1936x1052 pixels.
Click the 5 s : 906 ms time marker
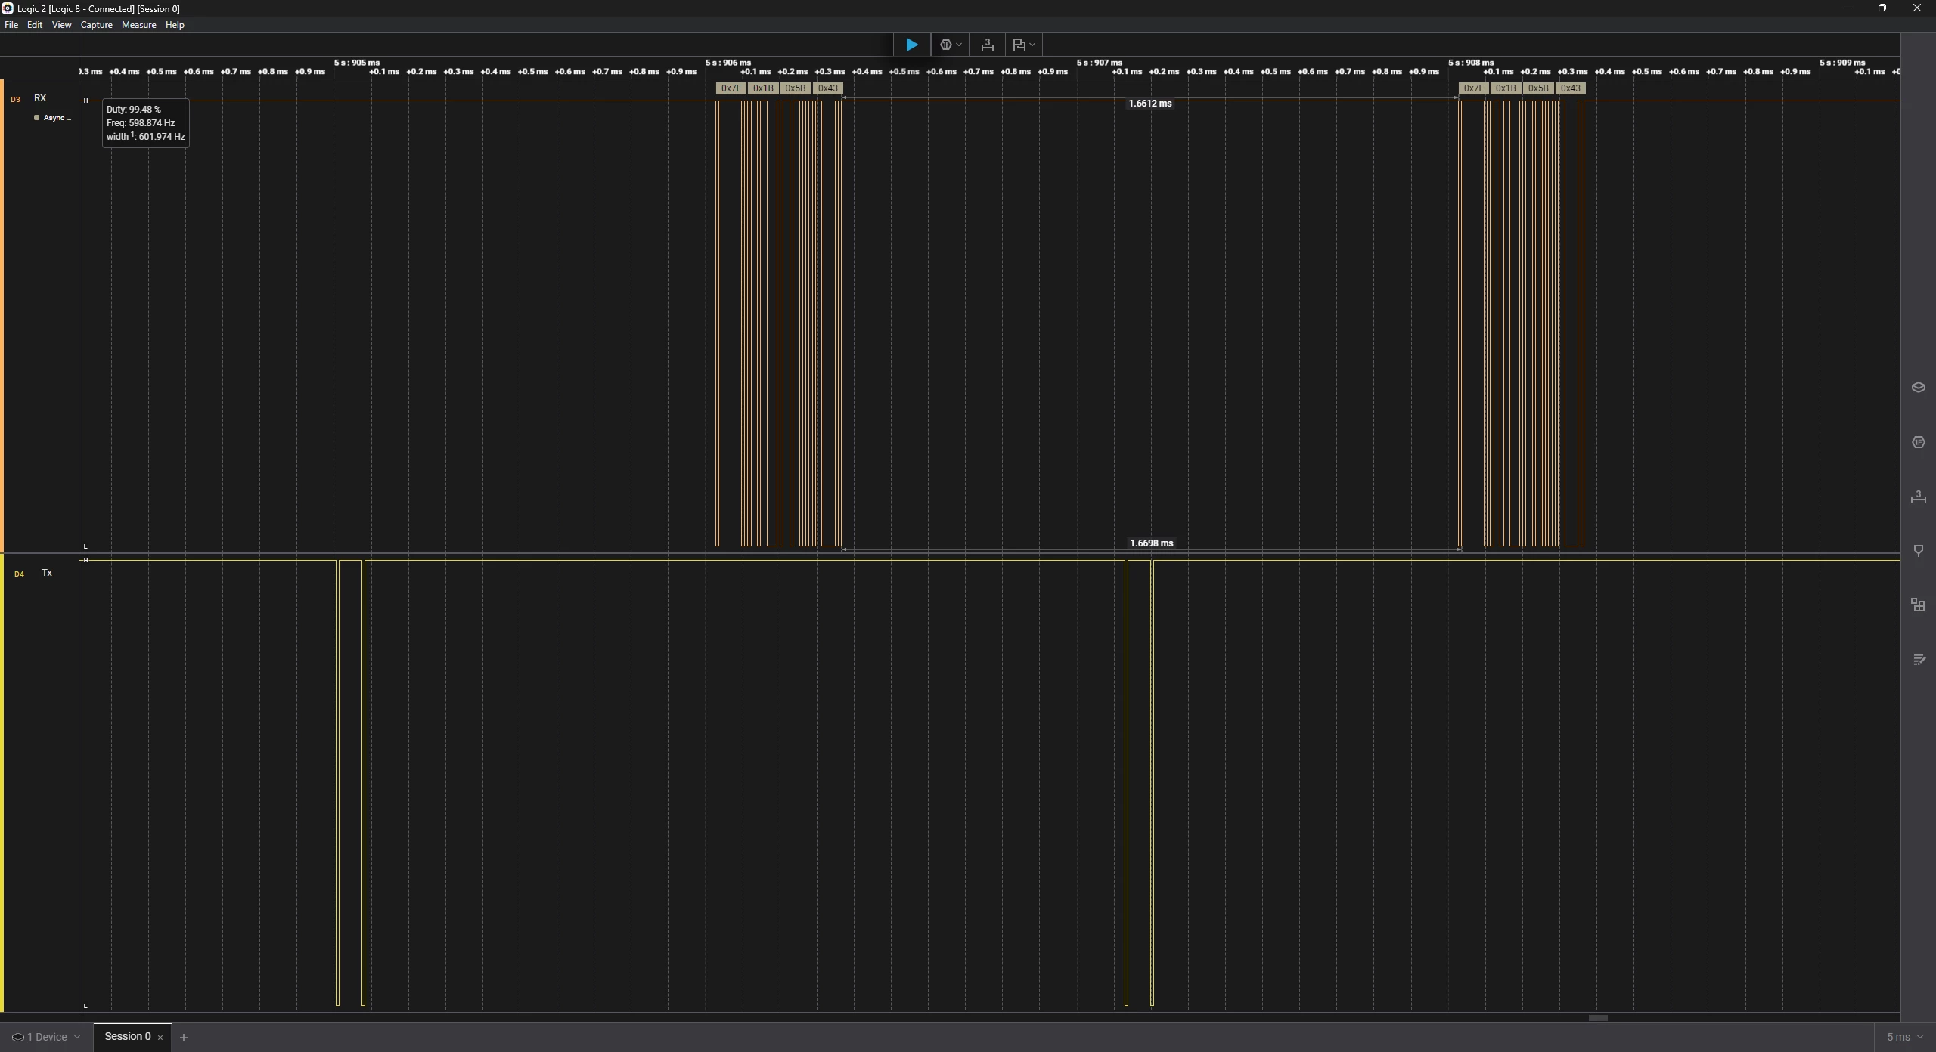728,63
